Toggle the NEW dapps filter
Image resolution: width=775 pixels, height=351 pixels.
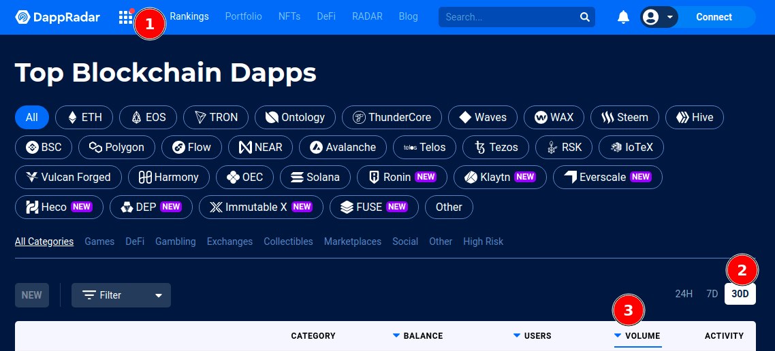[x=31, y=295]
